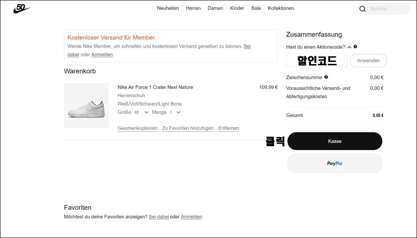The height and width of the screenshot is (238, 417).
Task: Click Zu Favoriten hinzufügen link
Action: (188, 128)
